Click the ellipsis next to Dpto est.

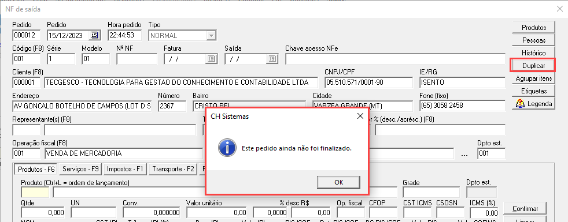[465, 153]
